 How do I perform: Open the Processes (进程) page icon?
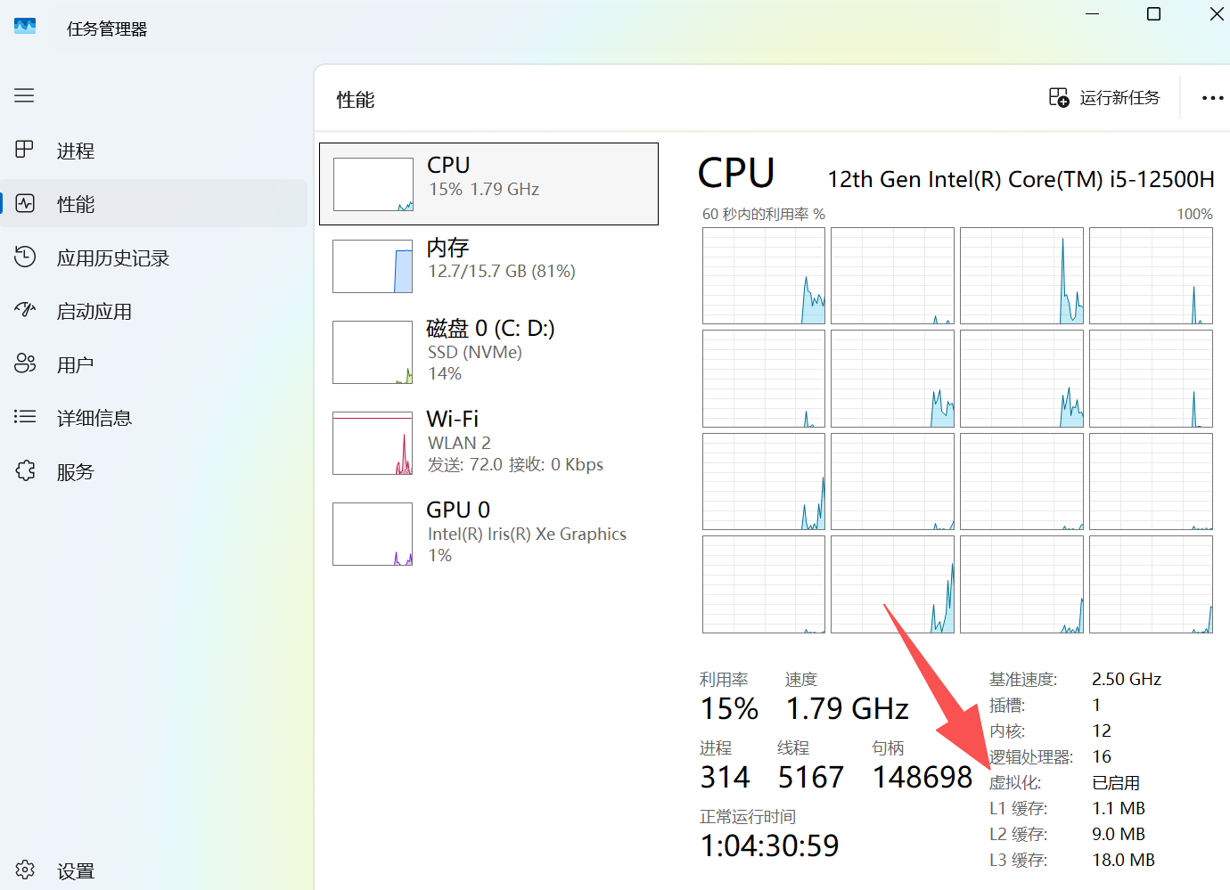coord(25,150)
